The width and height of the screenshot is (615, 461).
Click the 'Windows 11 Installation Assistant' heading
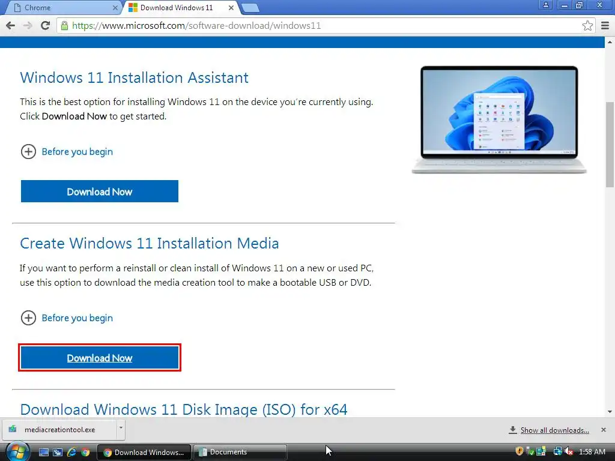click(134, 77)
